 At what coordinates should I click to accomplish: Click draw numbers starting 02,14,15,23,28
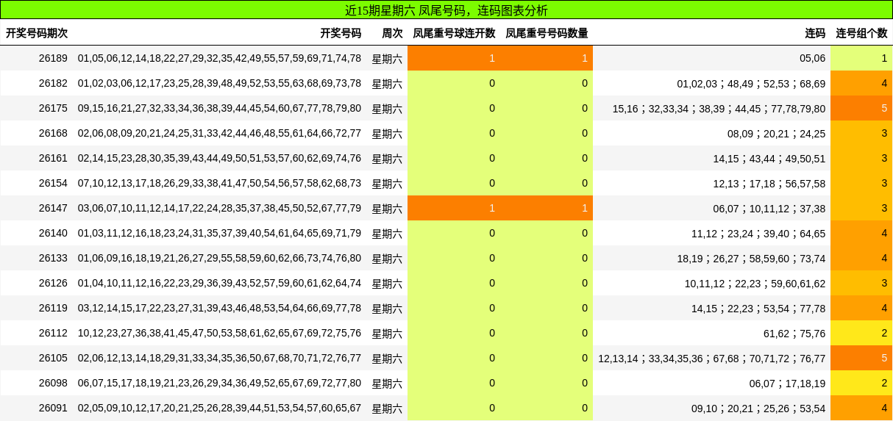click(220, 158)
